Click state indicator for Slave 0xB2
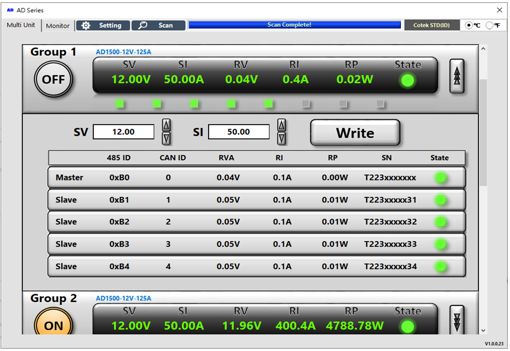510x351 pixels. pos(441,222)
